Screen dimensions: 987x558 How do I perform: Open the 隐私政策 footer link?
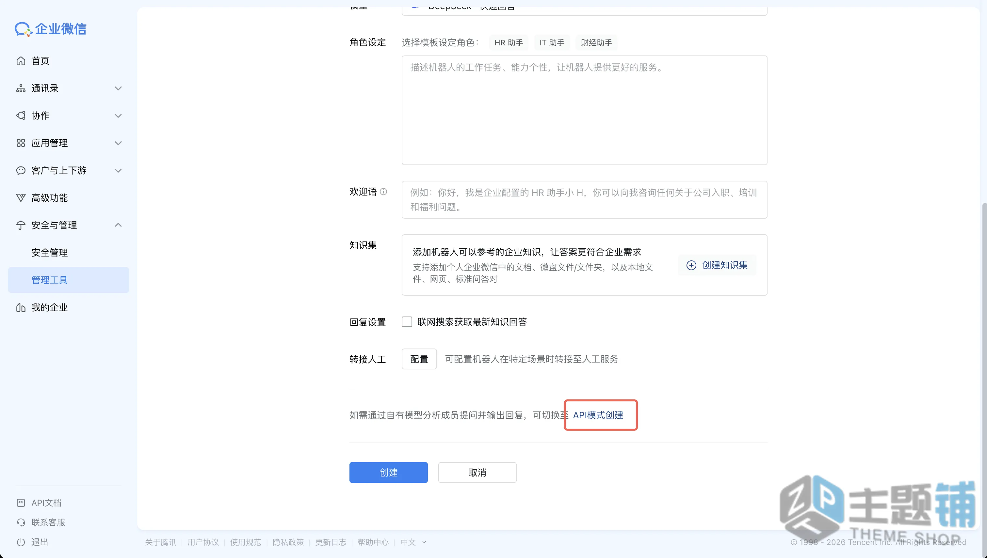(x=288, y=542)
